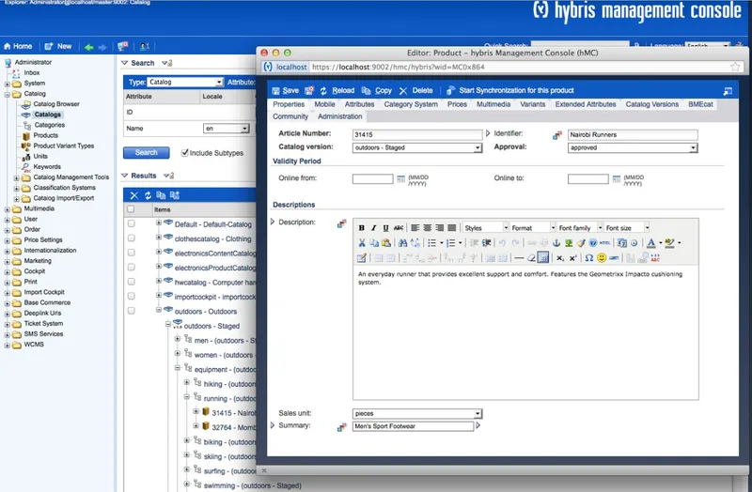Pick text color with A icon

point(650,243)
